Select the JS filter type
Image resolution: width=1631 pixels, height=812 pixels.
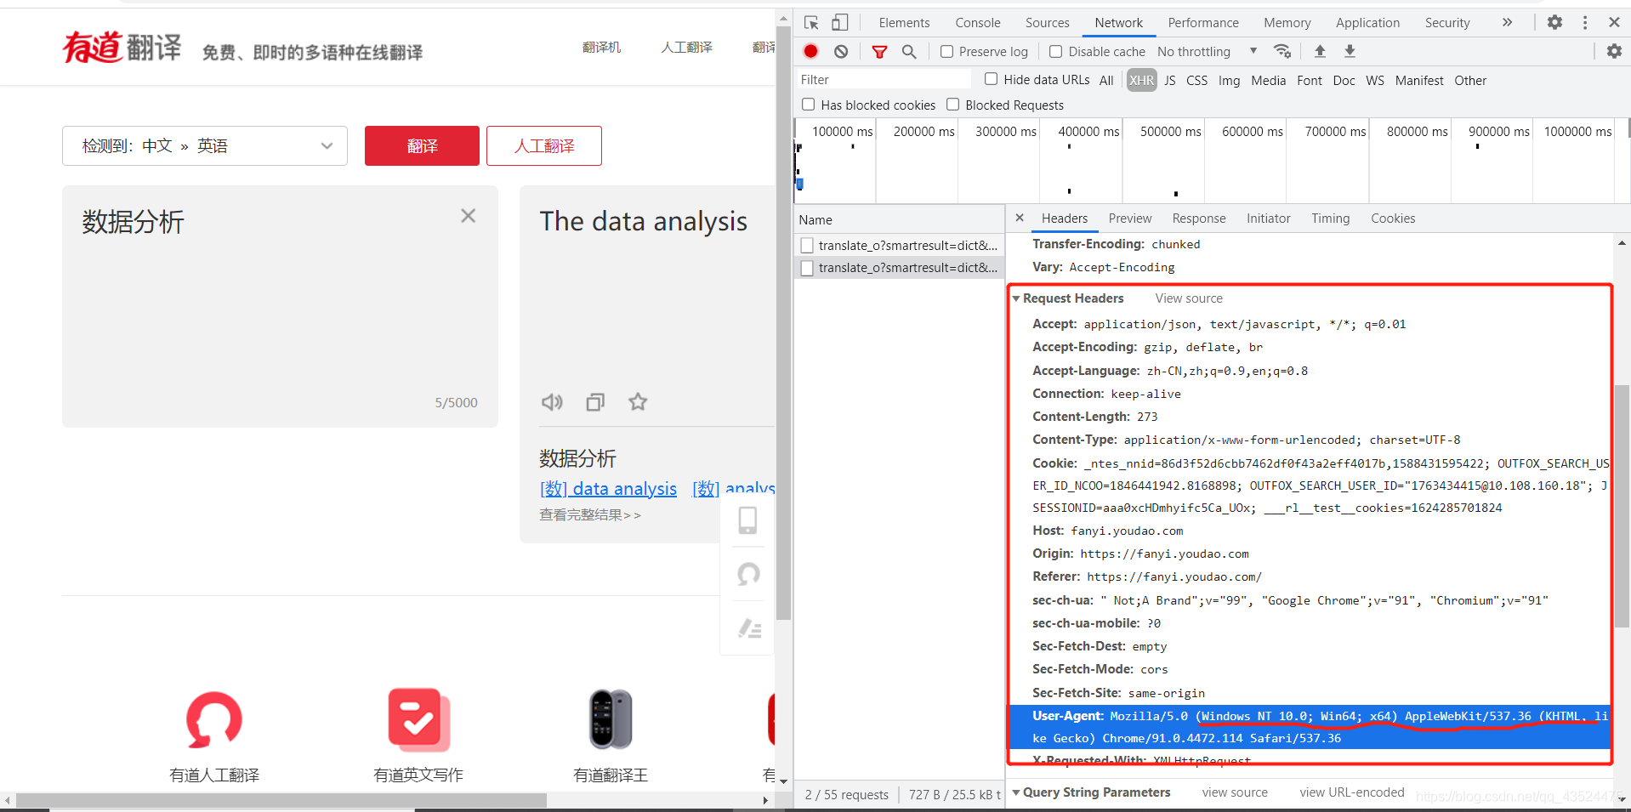pyautogui.click(x=1170, y=80)
